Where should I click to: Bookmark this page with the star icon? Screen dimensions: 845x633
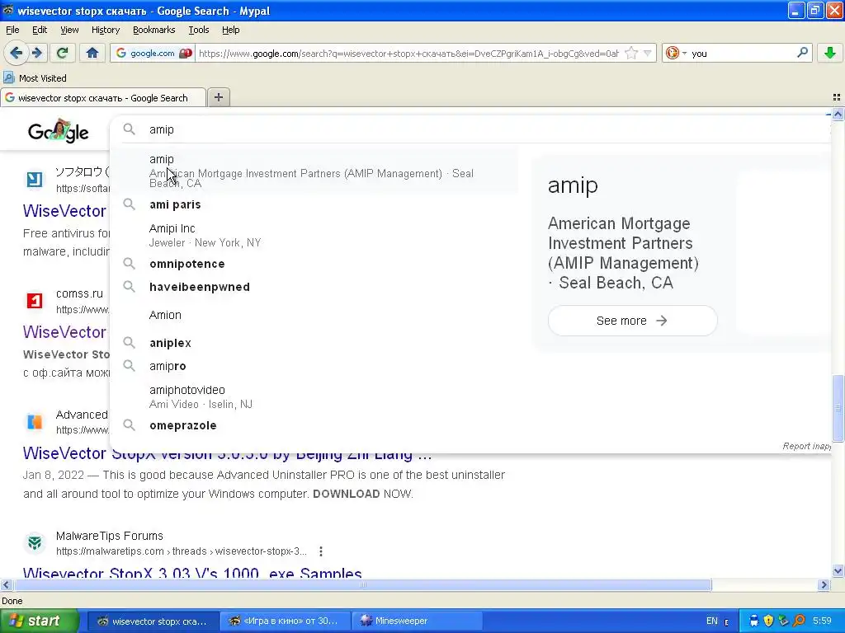point(631,53)
